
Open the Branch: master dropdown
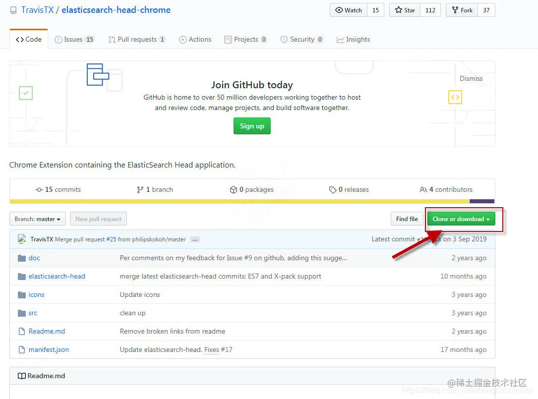tap(38, 219)
